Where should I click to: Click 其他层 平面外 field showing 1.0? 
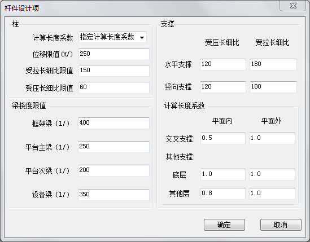[272, 193]
